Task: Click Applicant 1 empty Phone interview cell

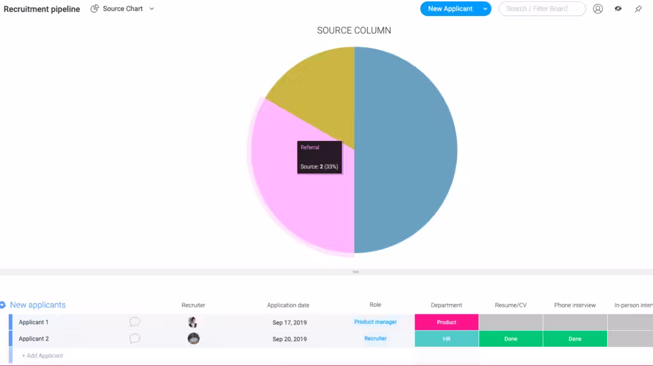Action: point(575,322)
